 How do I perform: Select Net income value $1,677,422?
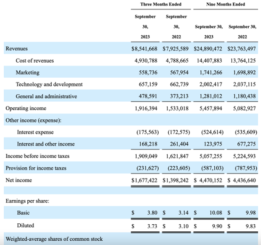pos(144,180)
